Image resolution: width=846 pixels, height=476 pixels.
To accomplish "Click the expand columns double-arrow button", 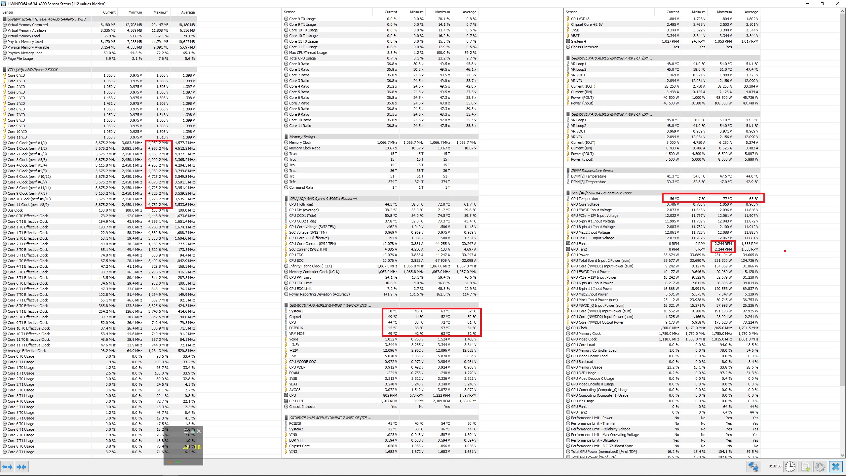I will pos(7,467).
